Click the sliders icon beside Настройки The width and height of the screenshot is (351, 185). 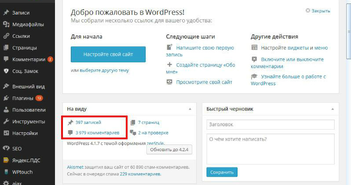click(x=6, y=133)
